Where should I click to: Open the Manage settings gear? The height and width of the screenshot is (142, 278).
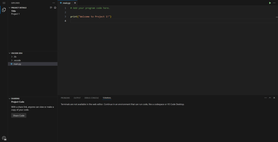pos(4,138)
